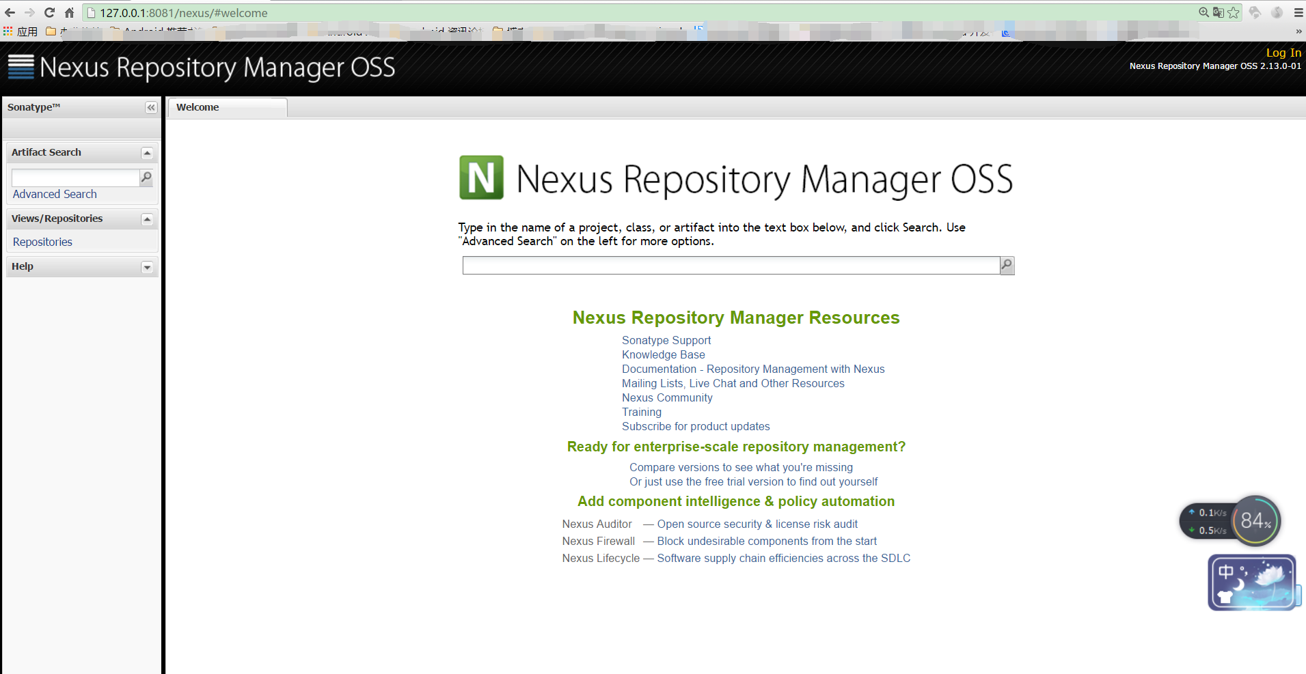Click the browser back arrow
Screen dimensions: 1306x674
point(10,12)
